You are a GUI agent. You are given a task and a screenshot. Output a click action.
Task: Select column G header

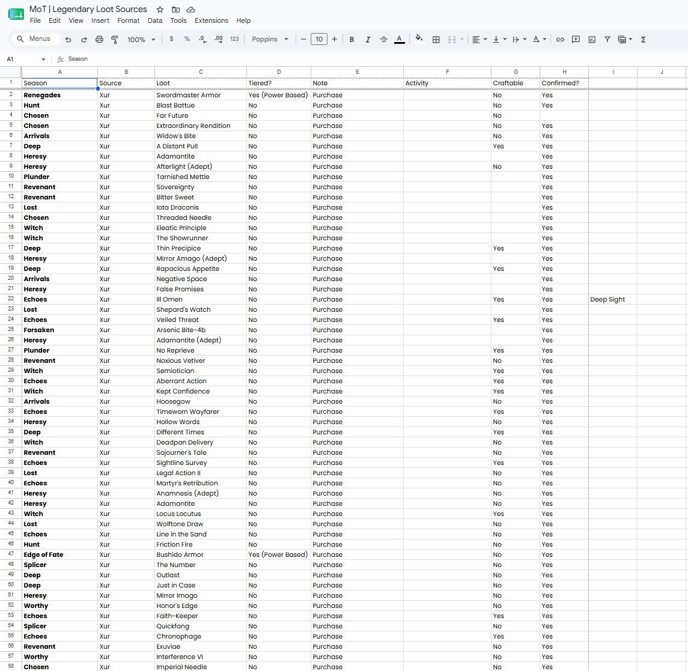click(516, 71)
